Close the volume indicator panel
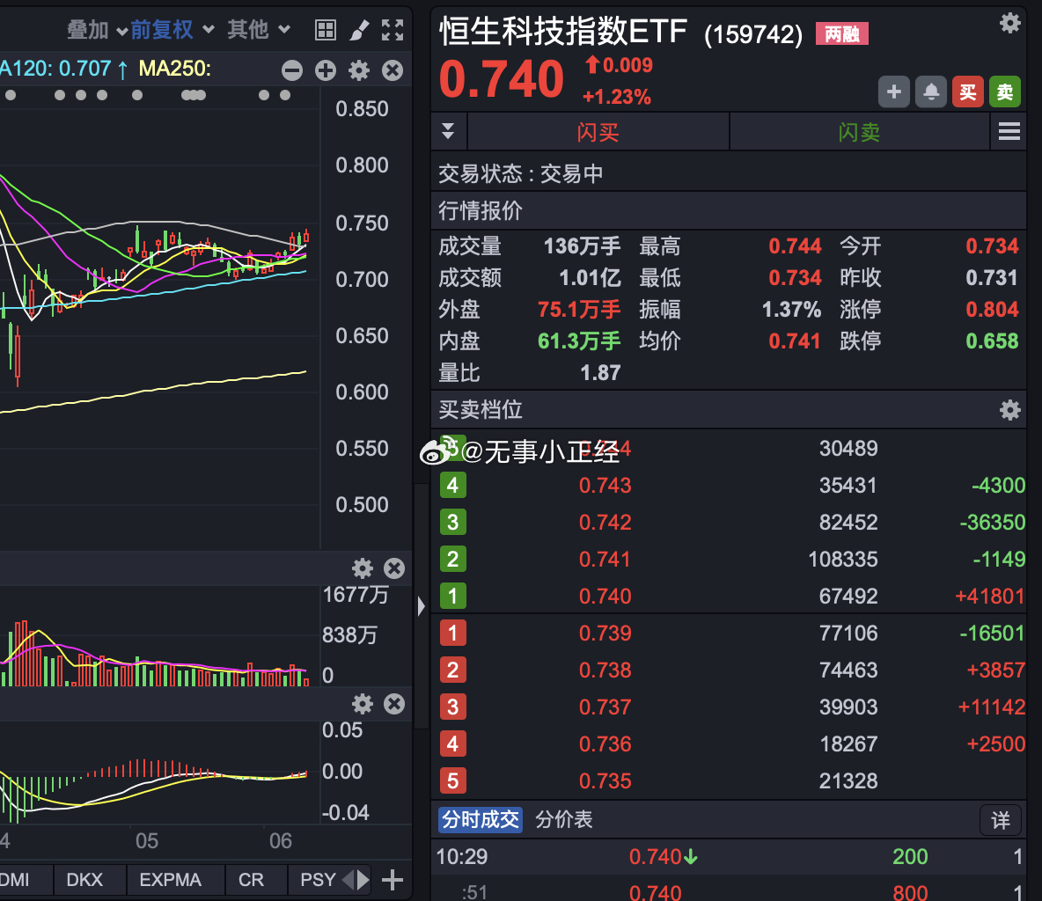The image size is (1042, 901). click(394, 568)
